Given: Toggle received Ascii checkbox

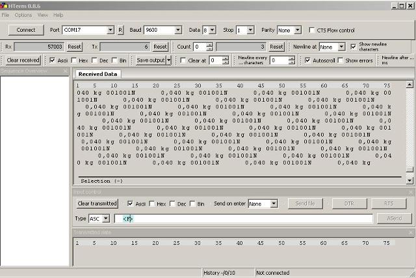Looking at the screenshot, I should [x=52, y=60].
